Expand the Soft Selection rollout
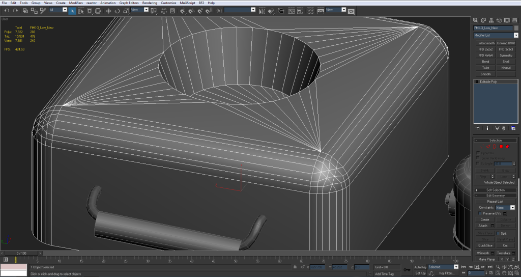Screen dimensions: 521x277 [x=495, y=190]
